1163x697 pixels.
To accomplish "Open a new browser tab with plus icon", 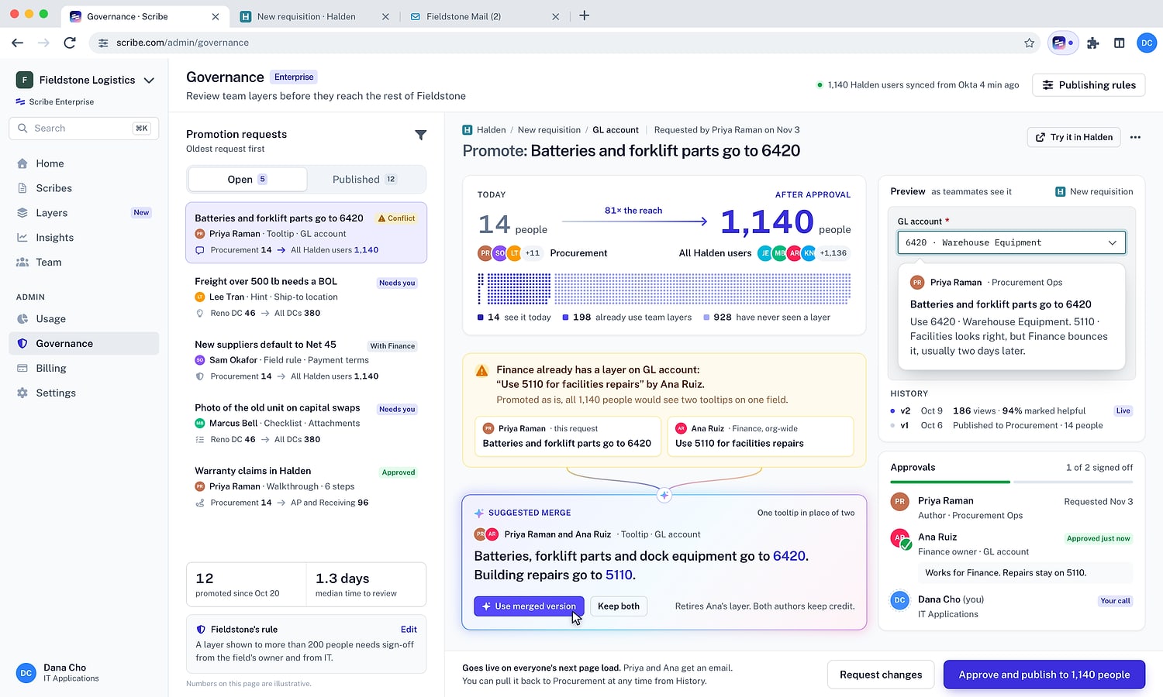I will pyautogui.click(x=585, y=15).
